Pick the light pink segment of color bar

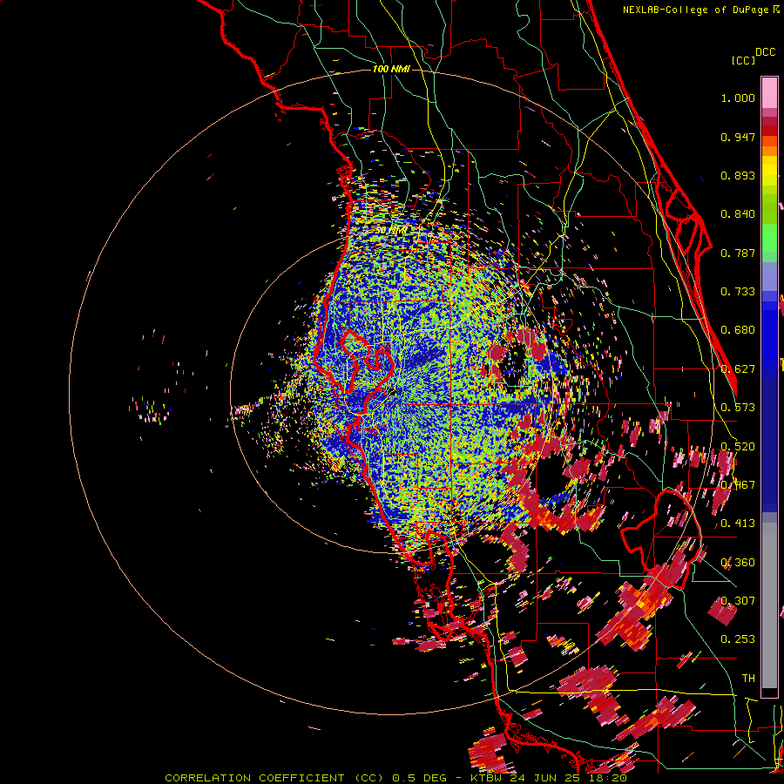pyautogui.click(x=769, y=92)
